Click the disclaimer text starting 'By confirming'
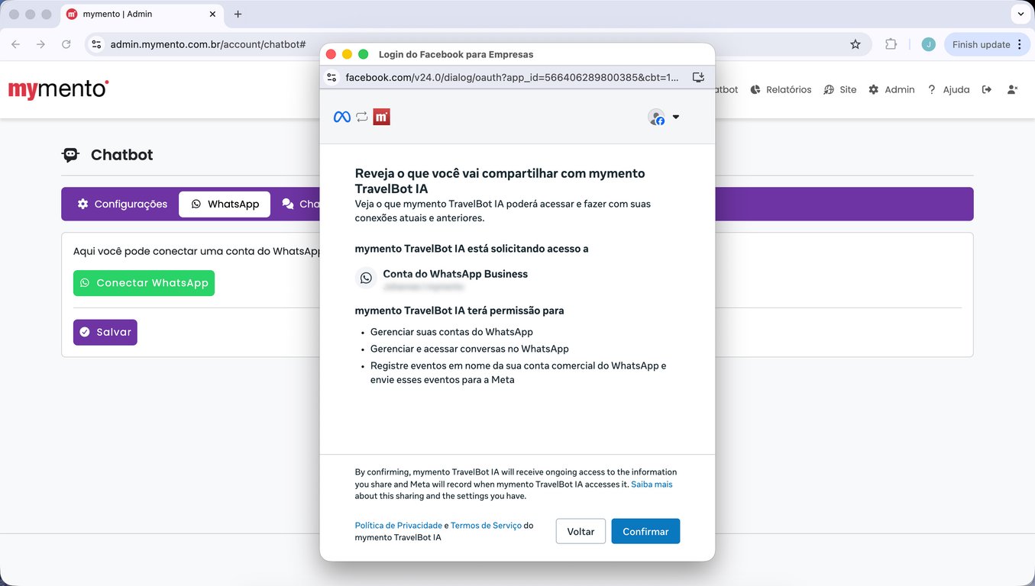 [516, 484]
